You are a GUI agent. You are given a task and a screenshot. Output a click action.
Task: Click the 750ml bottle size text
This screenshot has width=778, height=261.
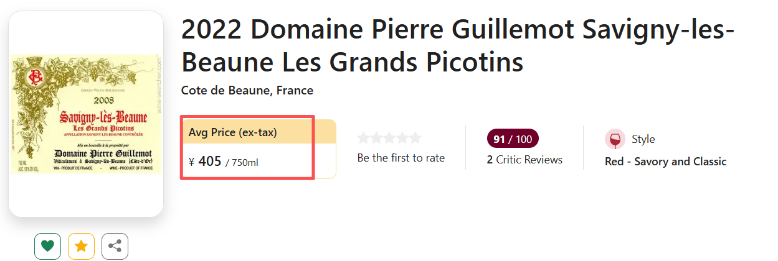point(245,163)
